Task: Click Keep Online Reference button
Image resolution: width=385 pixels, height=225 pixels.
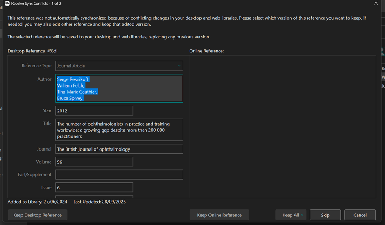Action: pos(219,215)
